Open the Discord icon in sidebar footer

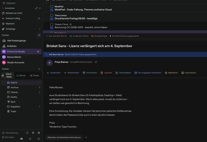[x=22, y=139]
